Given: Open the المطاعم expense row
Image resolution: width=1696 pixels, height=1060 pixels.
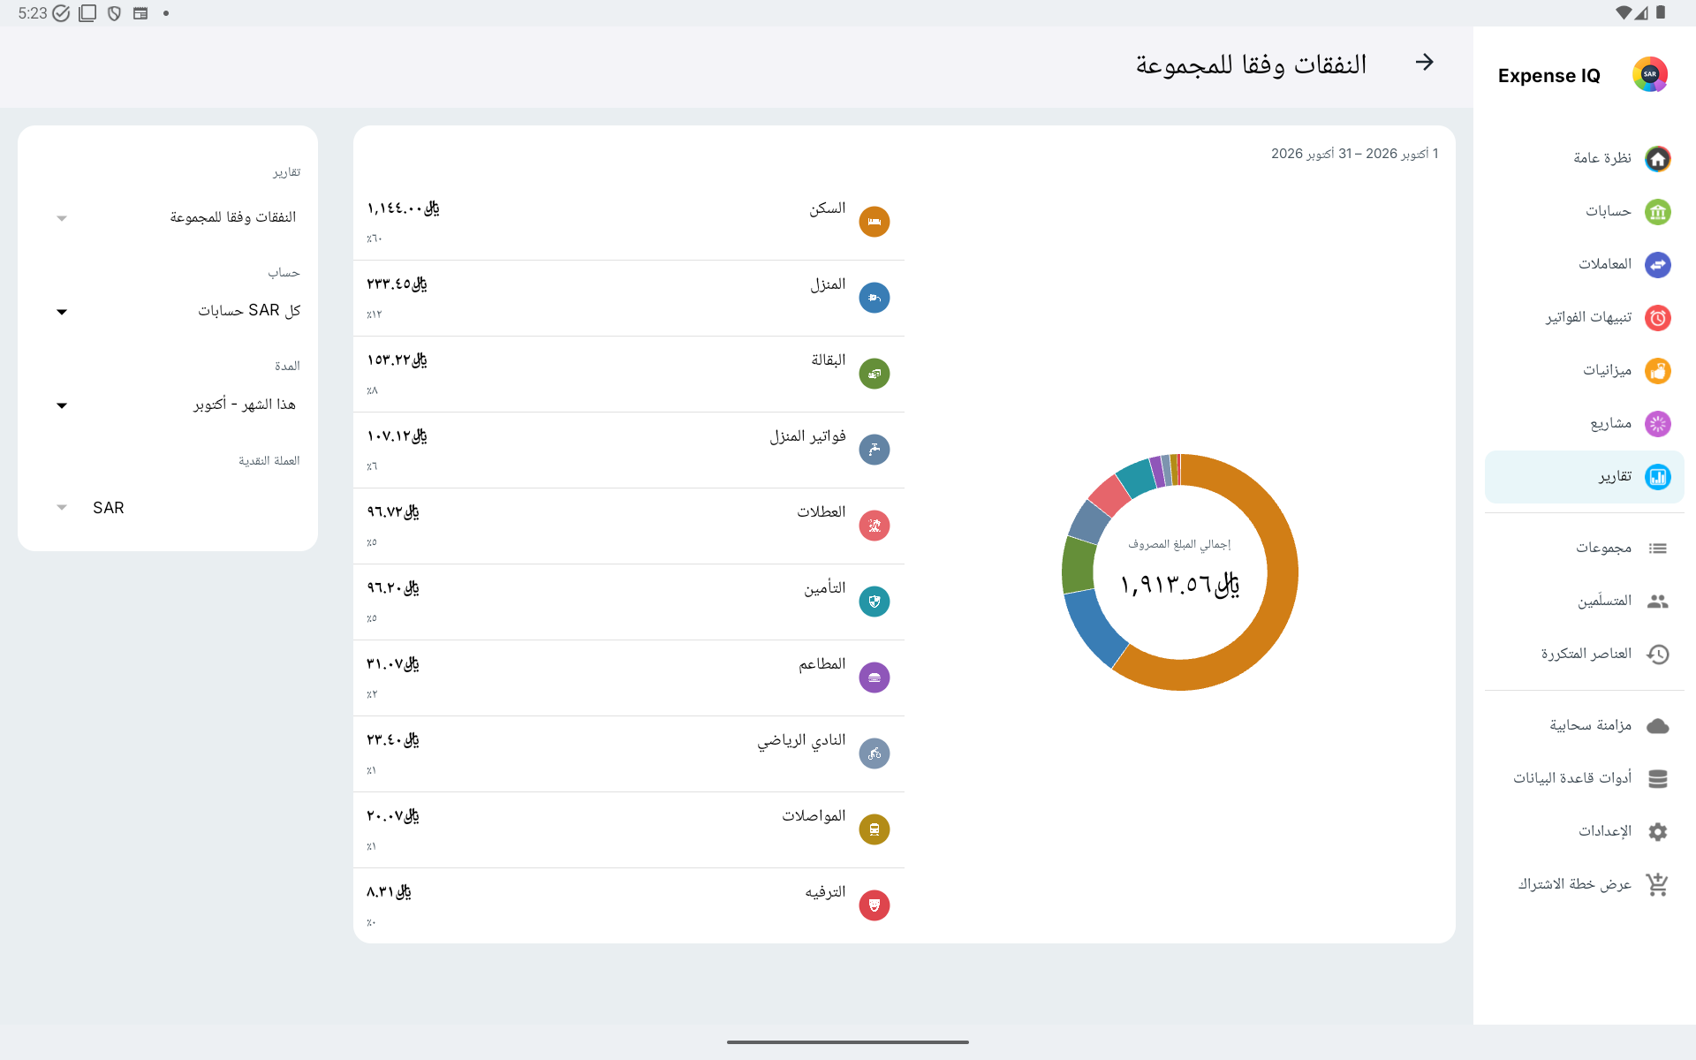Looking at the screenshot, I should (629, 678).
